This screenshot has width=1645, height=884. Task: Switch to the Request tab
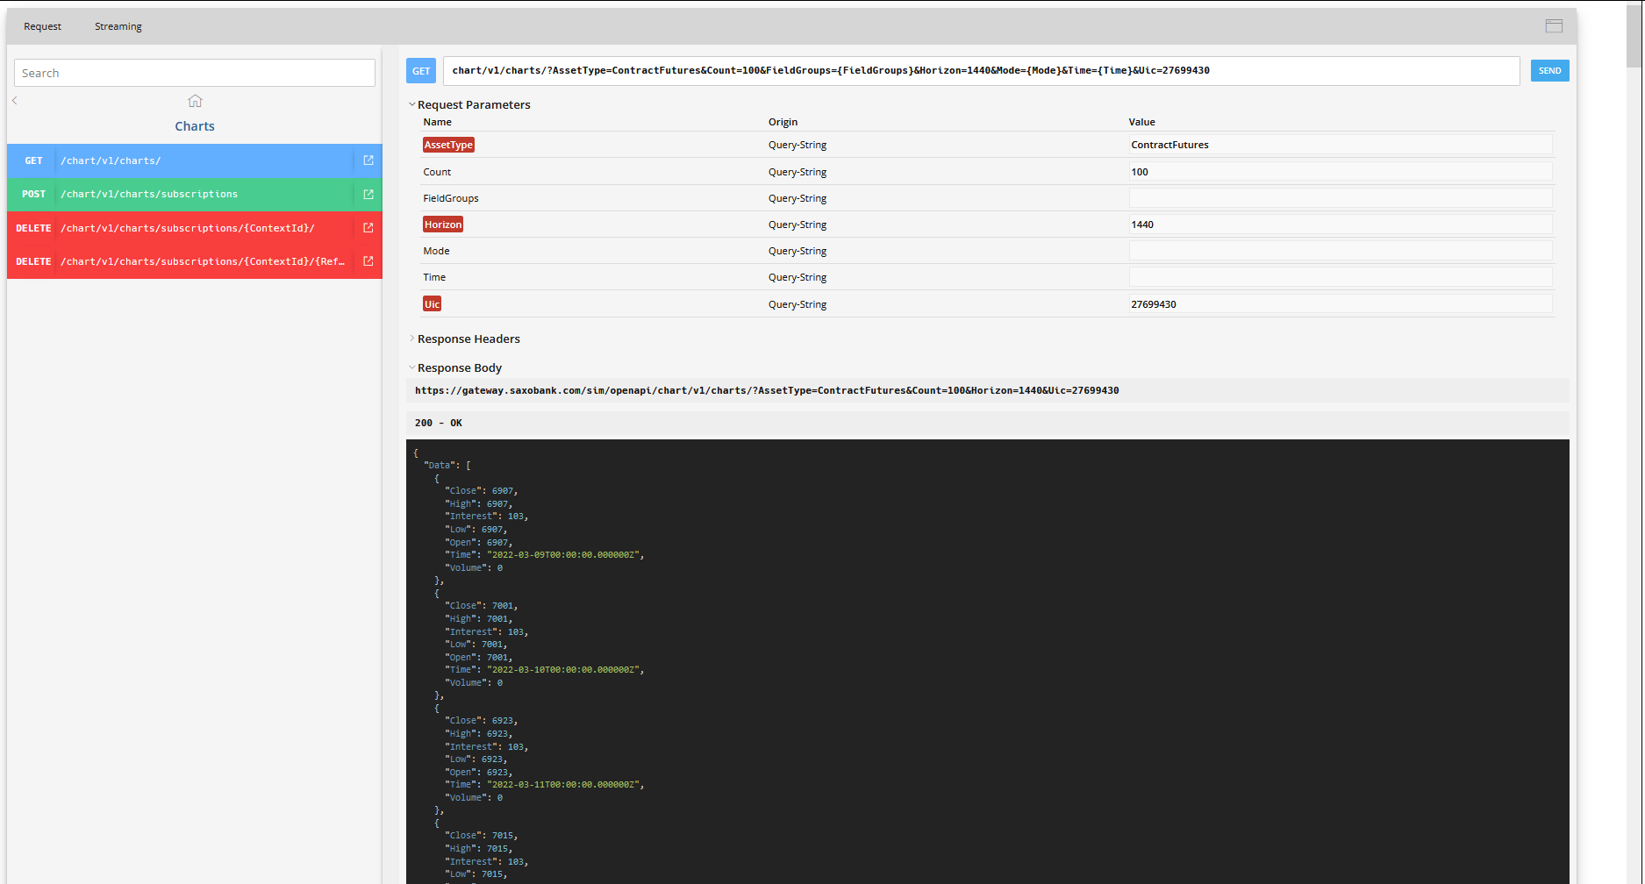click(42, 26)
